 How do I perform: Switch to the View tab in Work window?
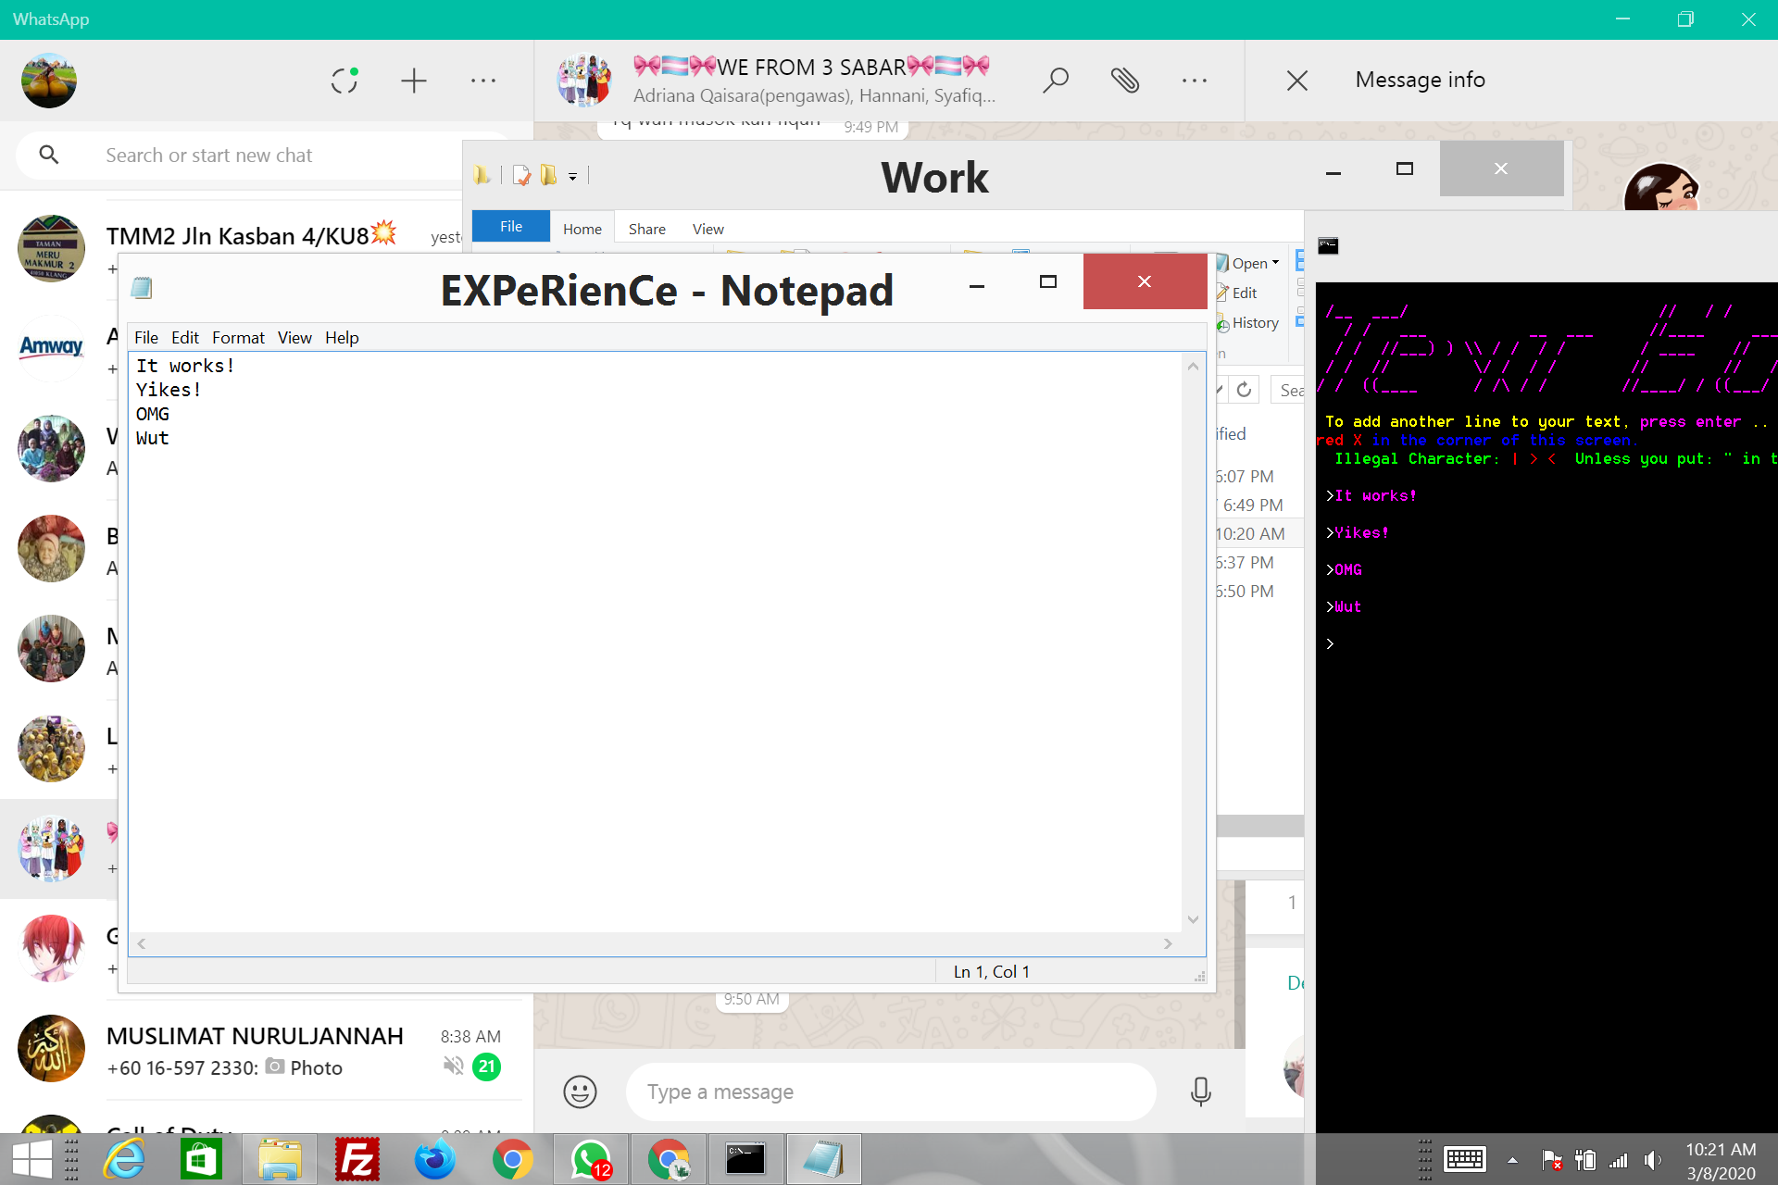coord(707,228)
